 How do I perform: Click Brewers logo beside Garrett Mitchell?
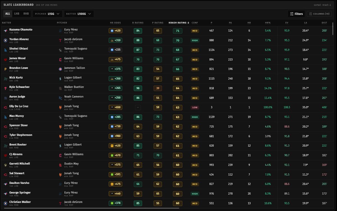pyautogui.click(x=5, y=165)
